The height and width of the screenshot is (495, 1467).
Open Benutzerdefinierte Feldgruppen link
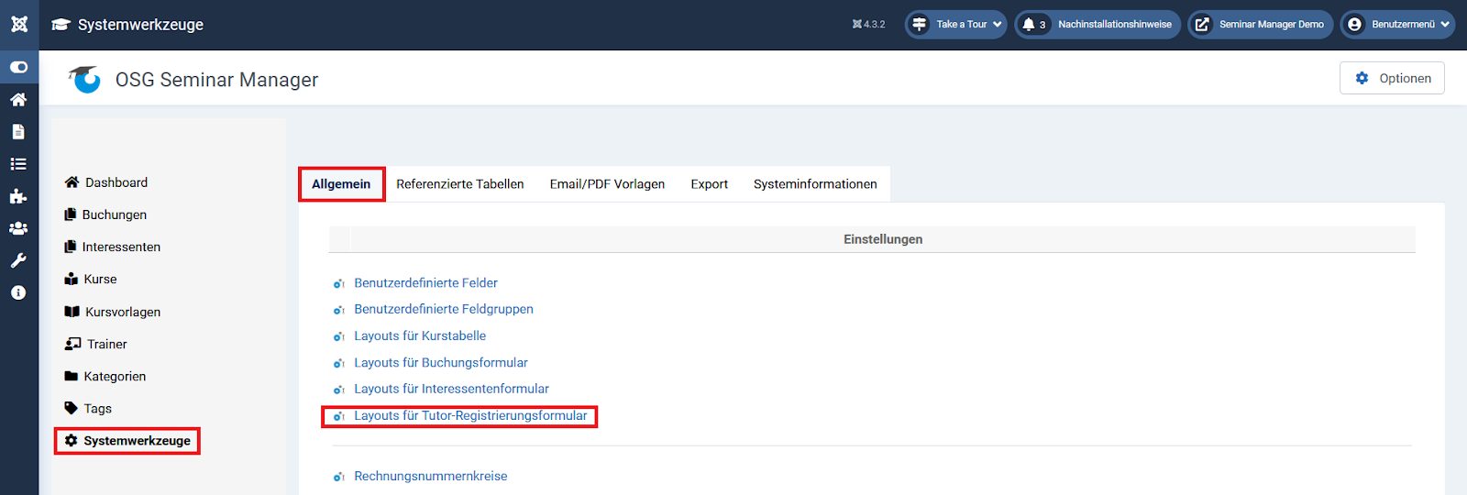click(444, 309)
